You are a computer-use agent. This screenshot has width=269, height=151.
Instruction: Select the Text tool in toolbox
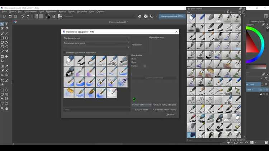(x=6, y=24)
